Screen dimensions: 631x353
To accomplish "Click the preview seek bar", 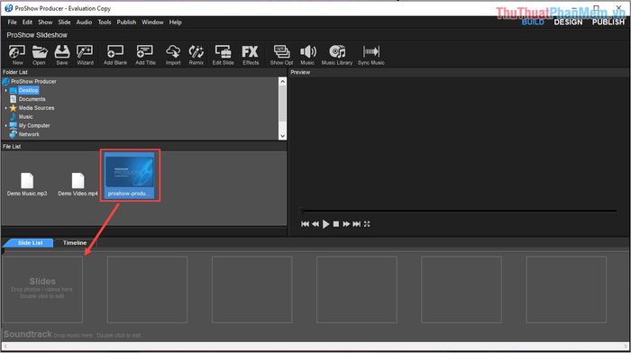I will 460,211.
